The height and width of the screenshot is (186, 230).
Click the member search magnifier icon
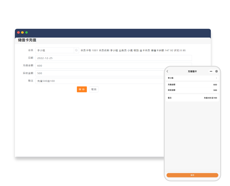tap(76, 50)
